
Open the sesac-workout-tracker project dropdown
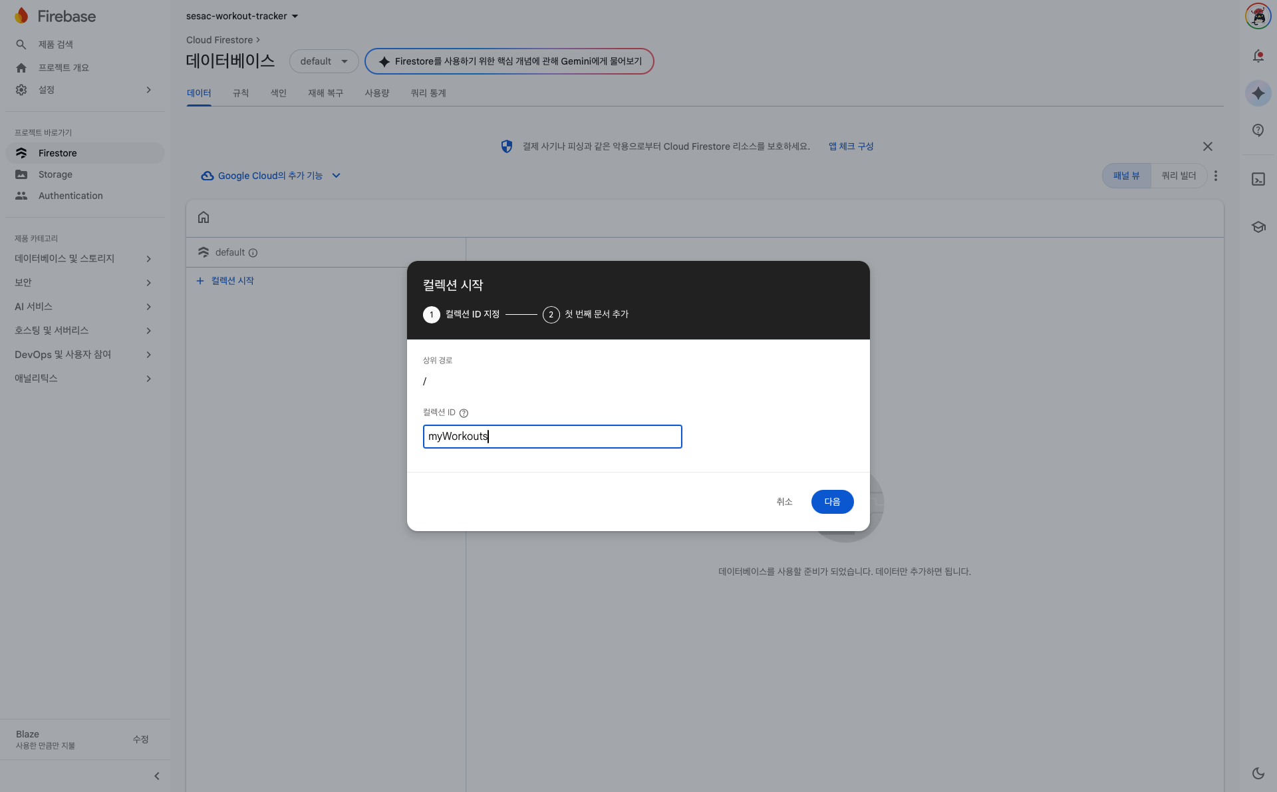pos(242,16)
